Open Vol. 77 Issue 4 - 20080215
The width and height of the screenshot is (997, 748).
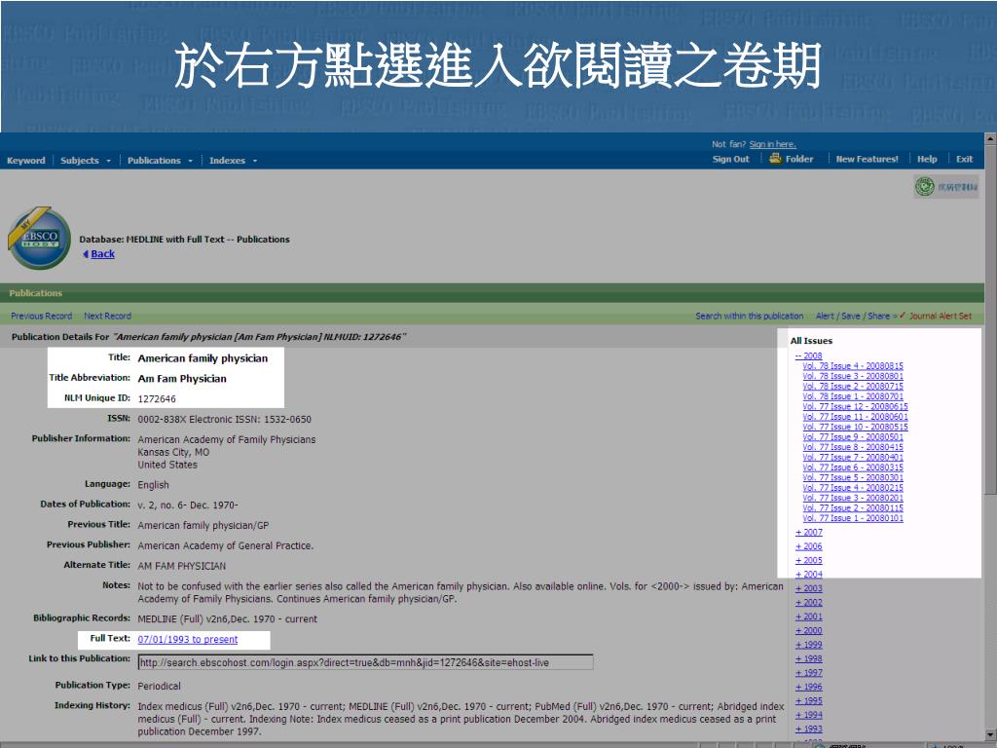pos(853,488)
